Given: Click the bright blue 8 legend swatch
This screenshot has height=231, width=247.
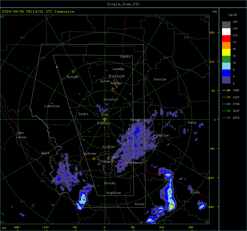Looking at the screenshot, I should click(x=226, y=73).
